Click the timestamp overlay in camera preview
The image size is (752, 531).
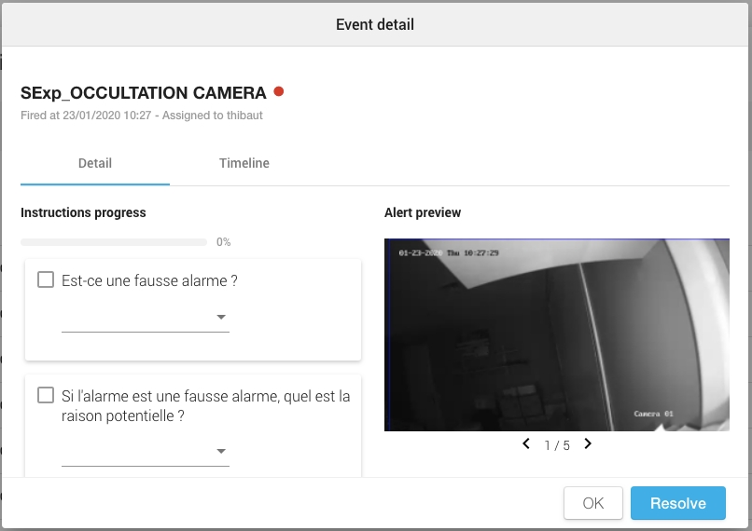coord(449,252)
